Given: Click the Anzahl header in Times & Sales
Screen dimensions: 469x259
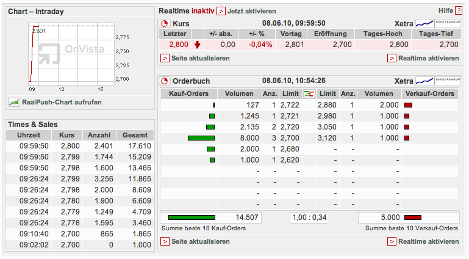Looking at the screenshot, I should click(99, 135).
